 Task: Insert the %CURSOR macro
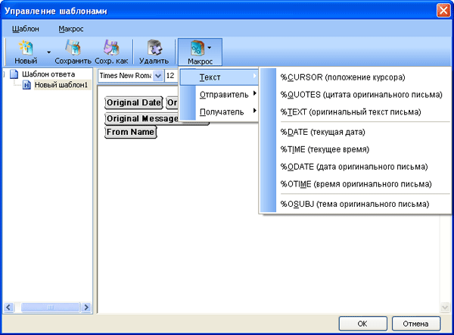[355, 77]
